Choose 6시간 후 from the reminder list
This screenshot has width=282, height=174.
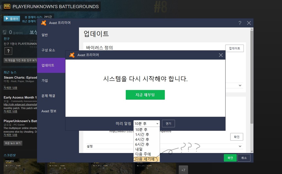147,144
